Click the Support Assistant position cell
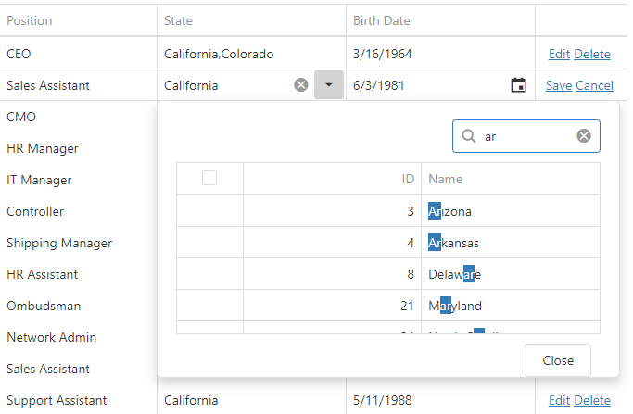Viewport: 633px width, 414px height. coord(79,400)
